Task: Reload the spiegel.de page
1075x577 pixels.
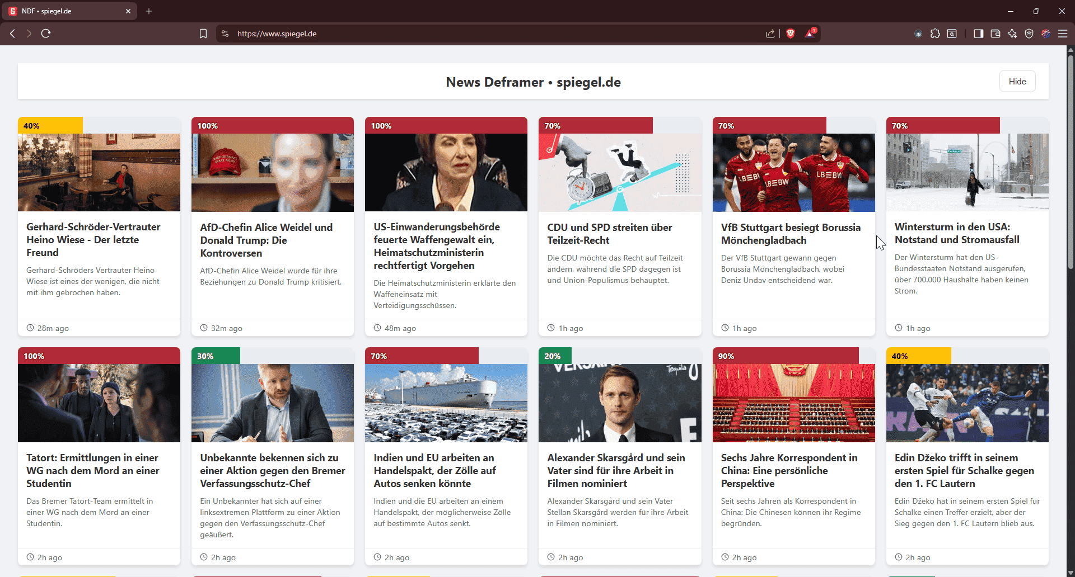Action: (46, 34)
